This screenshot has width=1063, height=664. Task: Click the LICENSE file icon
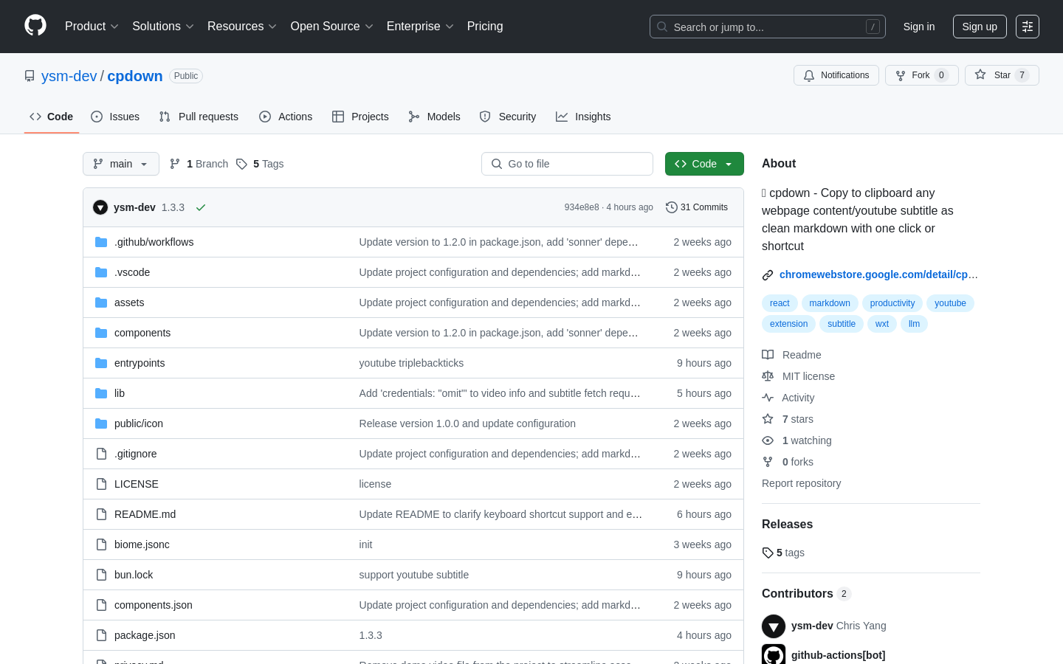tap(101, 484)
